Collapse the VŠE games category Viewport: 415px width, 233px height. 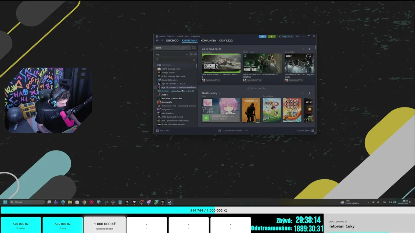pos(156,65)
